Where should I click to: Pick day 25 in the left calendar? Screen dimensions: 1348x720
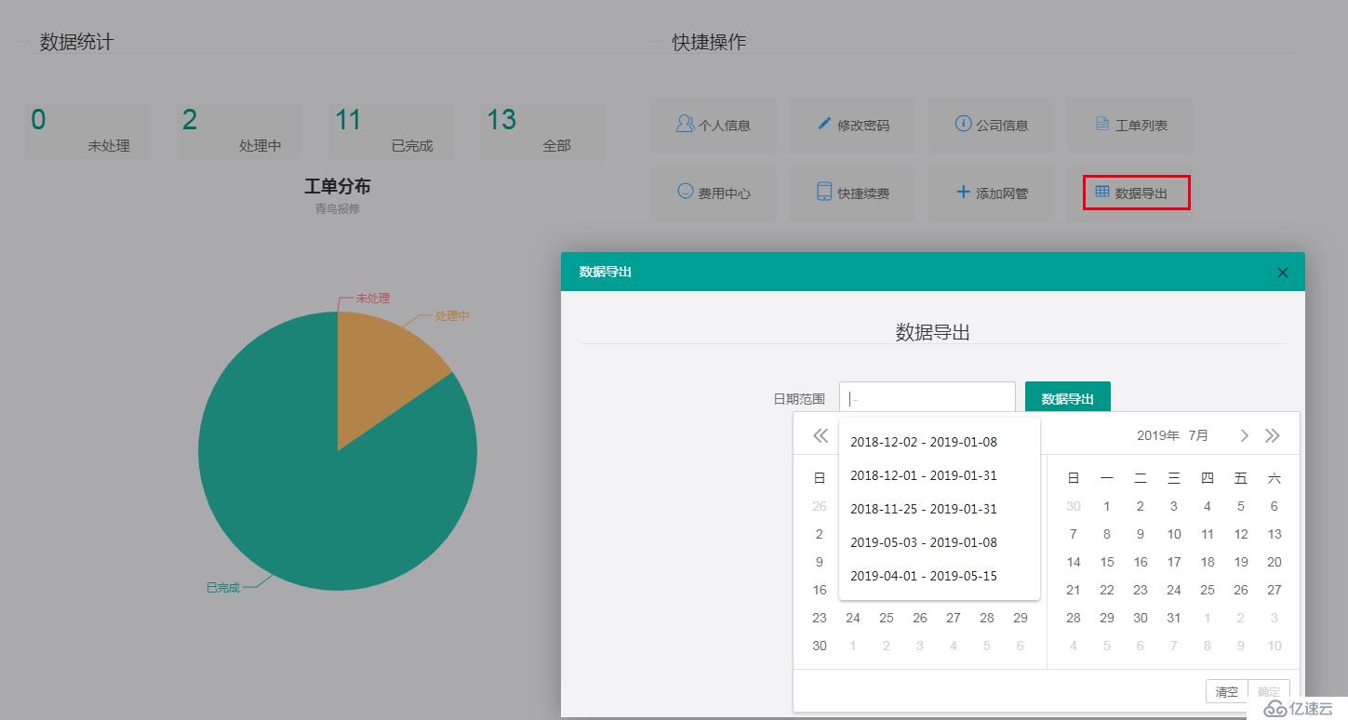887,618
